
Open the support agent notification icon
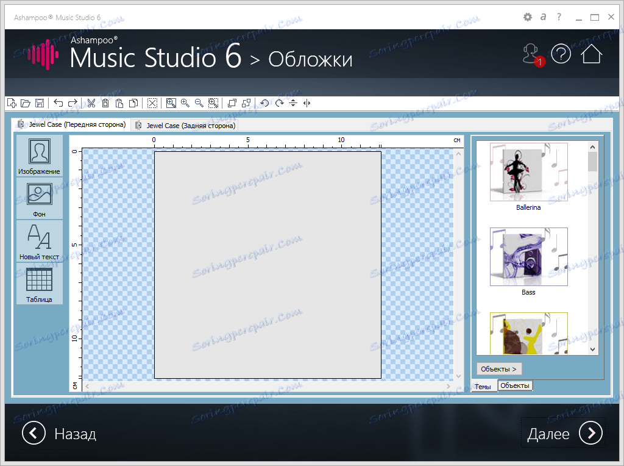pos(533,55)
